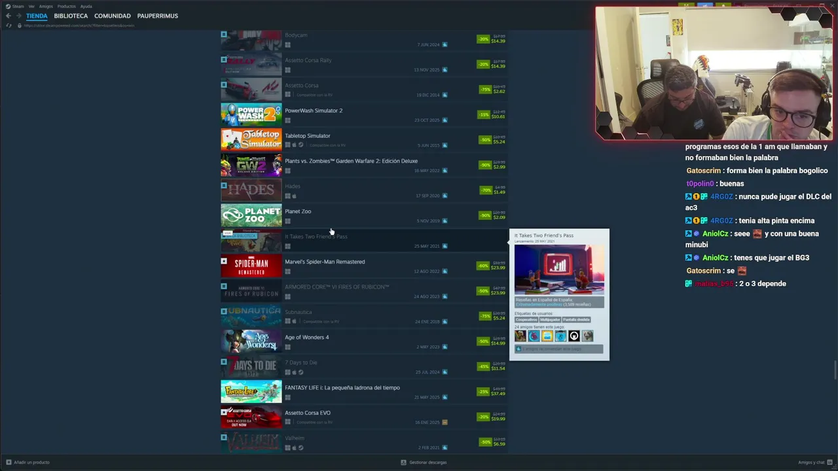Click mixed review icon on Assetto Corsa EVO row
838x471 pixels.
click(x=445, y=422)
